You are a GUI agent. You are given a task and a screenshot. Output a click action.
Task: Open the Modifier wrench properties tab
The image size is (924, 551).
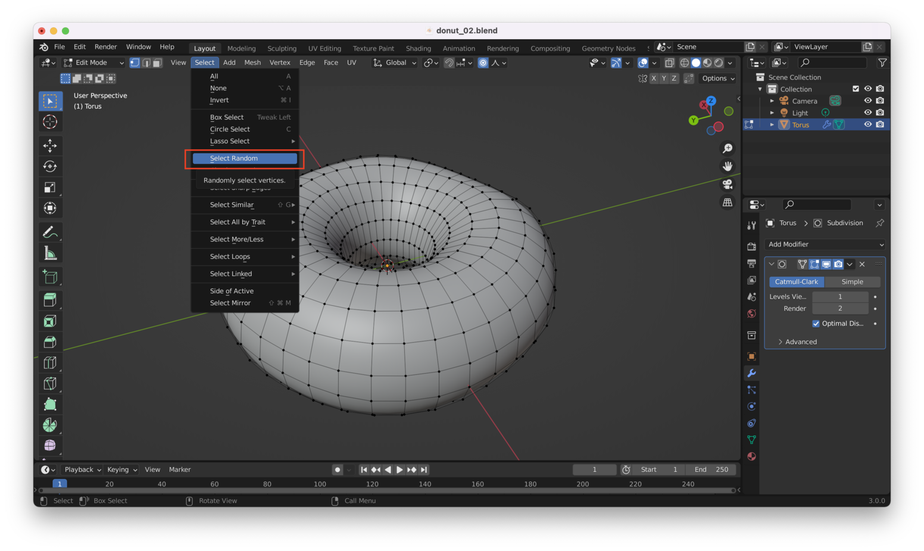pos(751,373)
